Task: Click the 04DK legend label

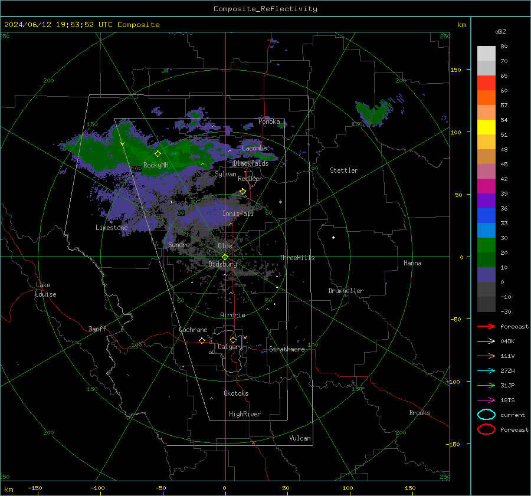Action: pyautogui.click(x=507, y=341)
